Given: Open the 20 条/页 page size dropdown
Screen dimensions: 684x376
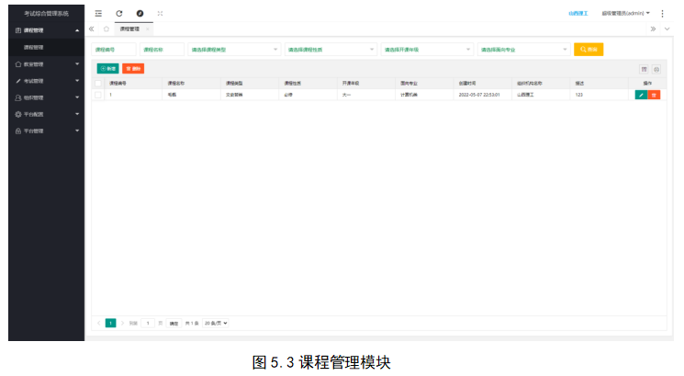Looking at the screenshot, I should point(216,324).
